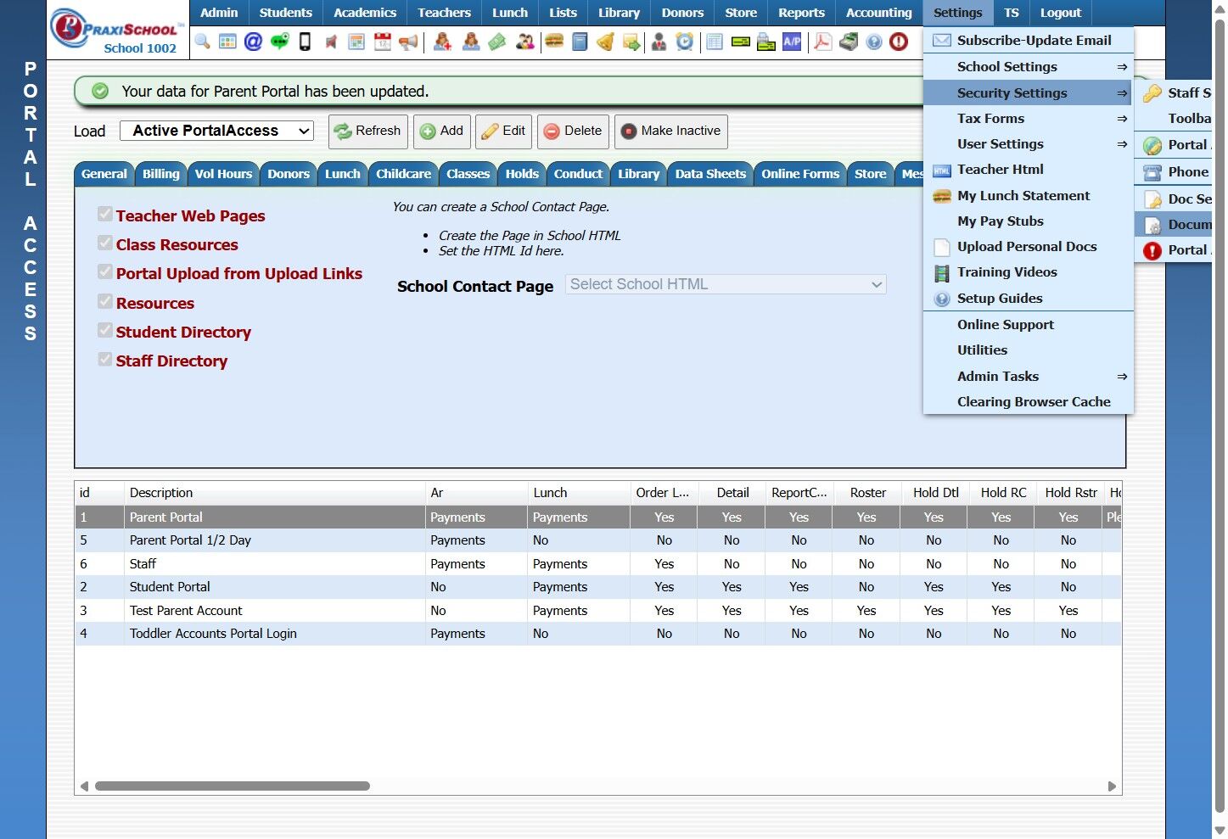
Task: Click the grid's horizontal scrollbar thumb
Action: [x=232, y=786]
